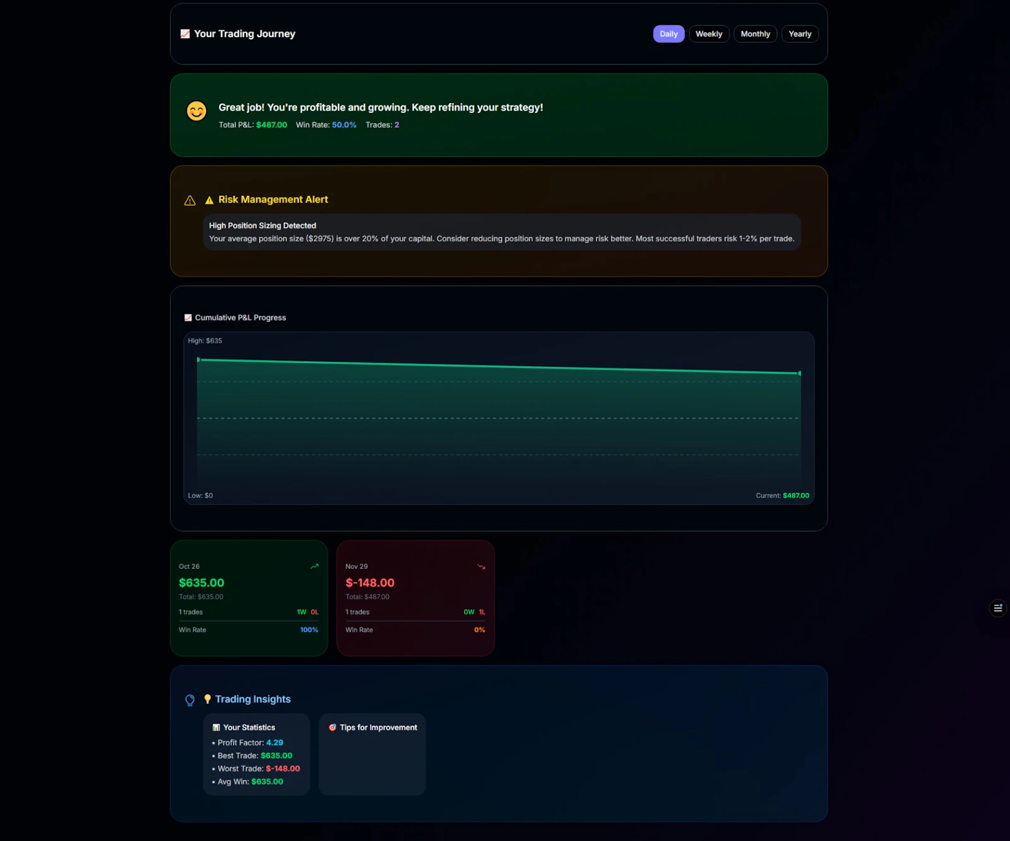Viewport: 1010px width, 841px height.
Task: Click the upward trend arrow on Oct 26 card
Action: click(x=314, y=566)
